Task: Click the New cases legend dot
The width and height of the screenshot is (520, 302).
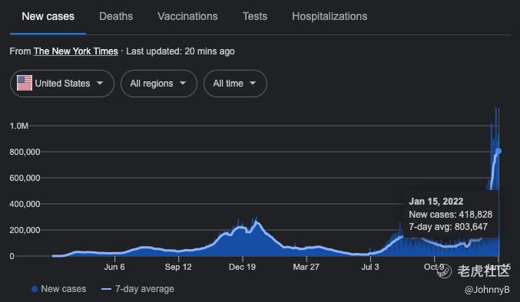Action: click(35, 289)
